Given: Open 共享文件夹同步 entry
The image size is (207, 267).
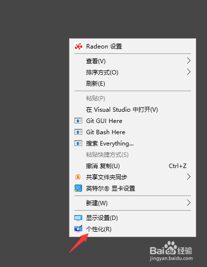Looking at the screenshot, I should pyautogui.click(x=133, y=177).
